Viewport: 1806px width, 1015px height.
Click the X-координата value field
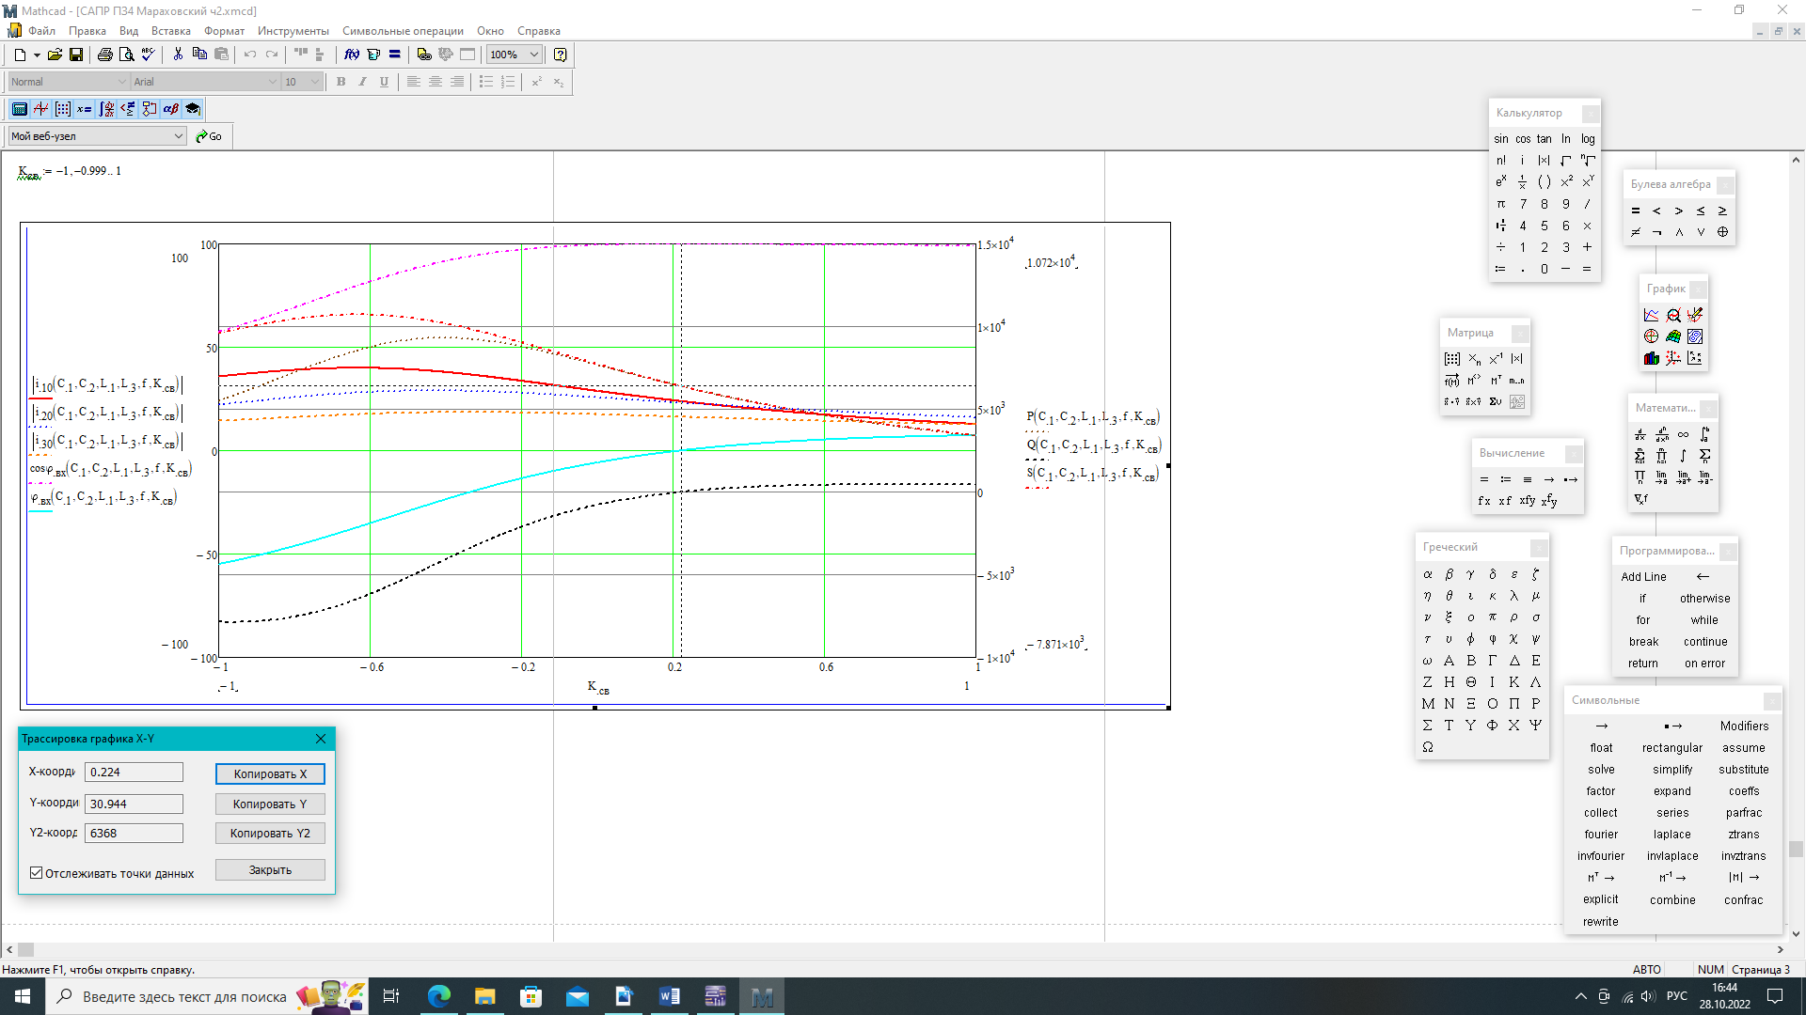(x=134, y=773)
